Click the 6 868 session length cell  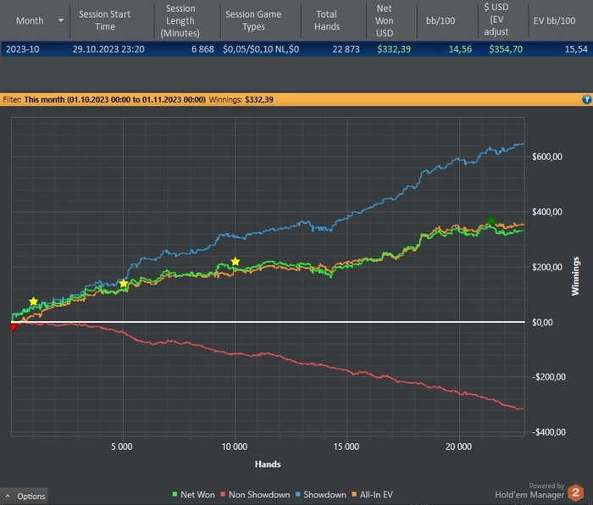[202, 49]
